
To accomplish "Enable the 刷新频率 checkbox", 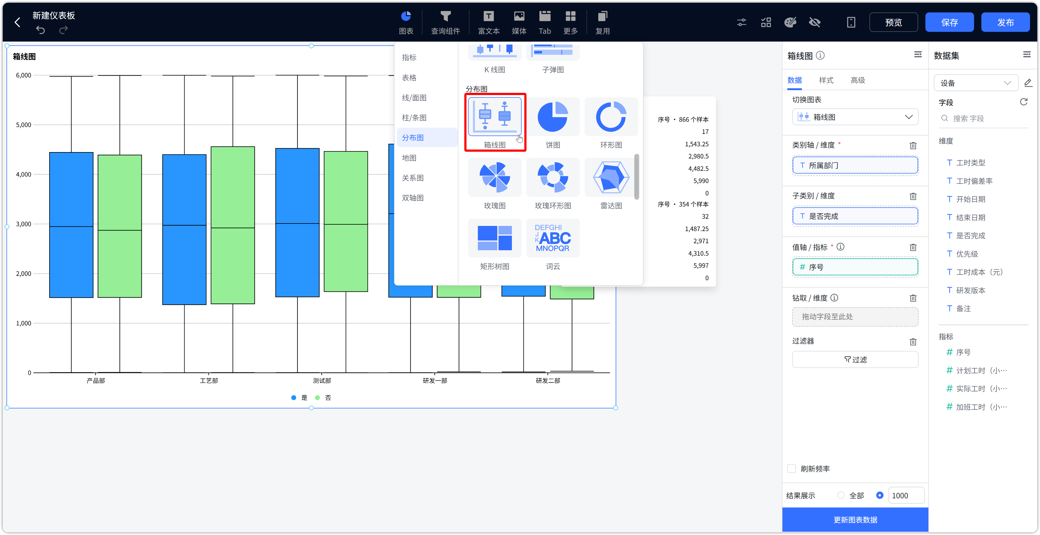I will pyautogui.click(x=791, y=469).
